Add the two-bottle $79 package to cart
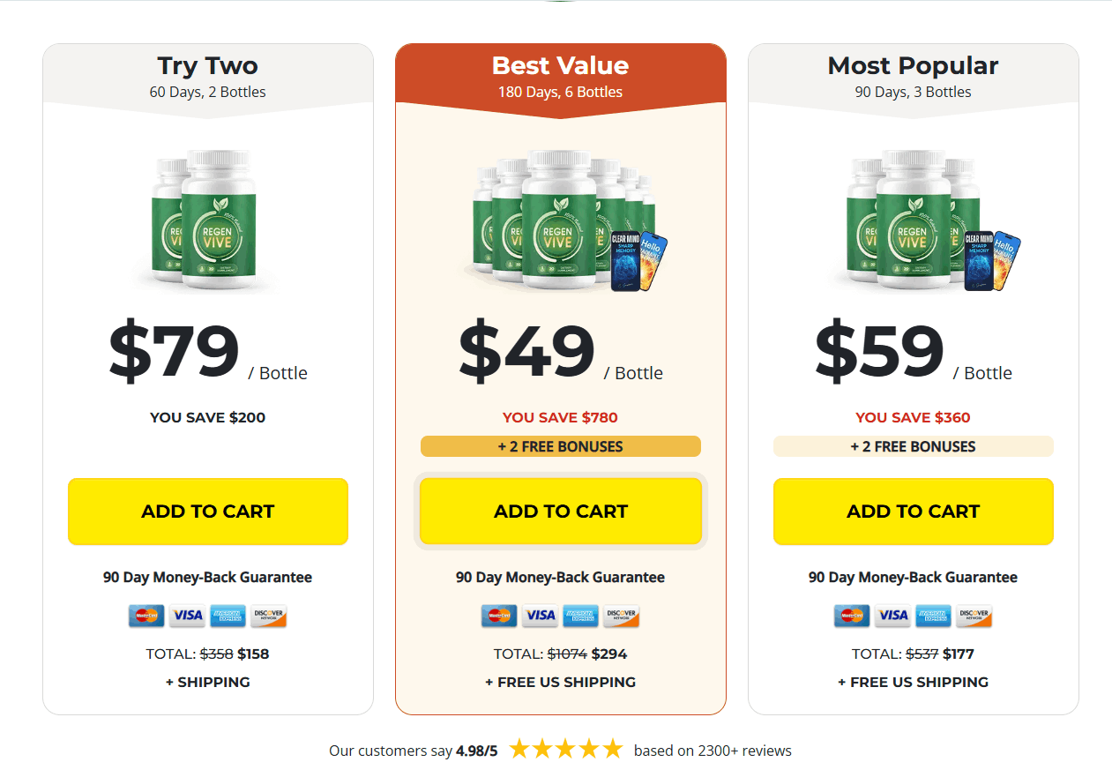The height and width of the screenshot is (777, 1112). pos(208,512)
